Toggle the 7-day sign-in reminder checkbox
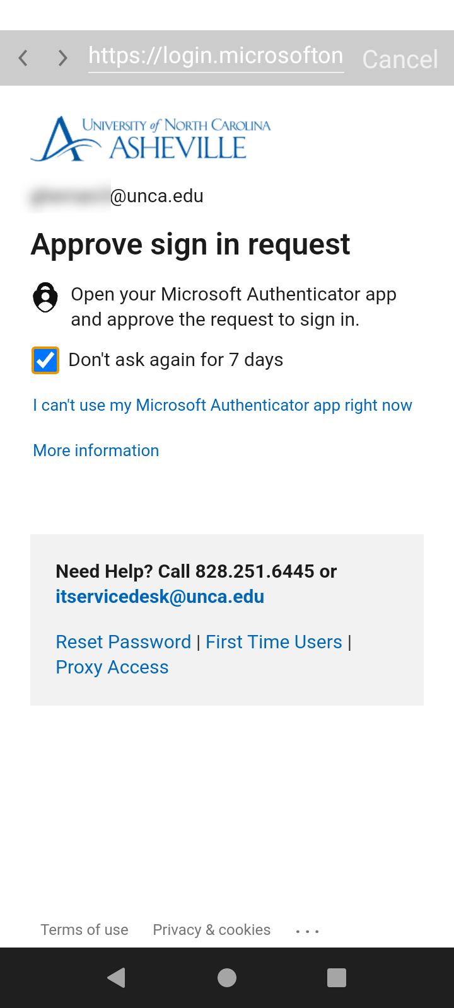 coord(45,360)
